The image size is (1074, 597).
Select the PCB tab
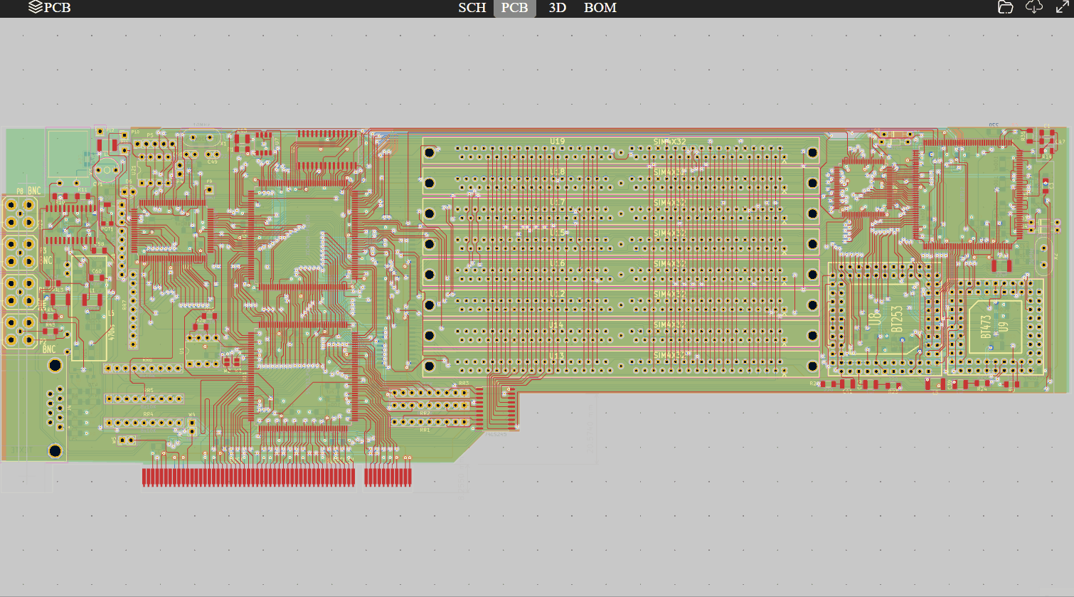(514, 8)
